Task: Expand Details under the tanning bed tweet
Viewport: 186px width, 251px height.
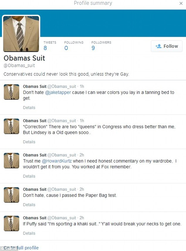Action: point(29,108)
